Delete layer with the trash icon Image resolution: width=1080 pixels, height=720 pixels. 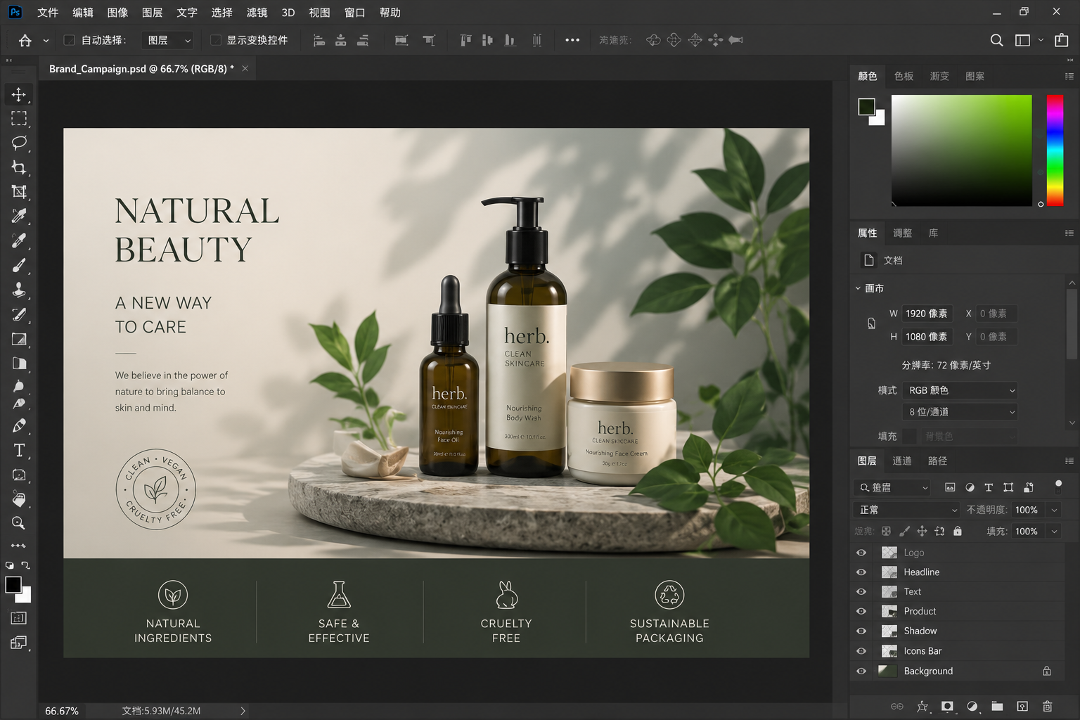click(1047, 706)
